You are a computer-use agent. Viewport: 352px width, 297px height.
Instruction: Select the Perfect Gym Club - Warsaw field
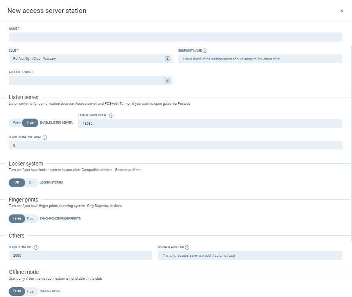point(86,59)
